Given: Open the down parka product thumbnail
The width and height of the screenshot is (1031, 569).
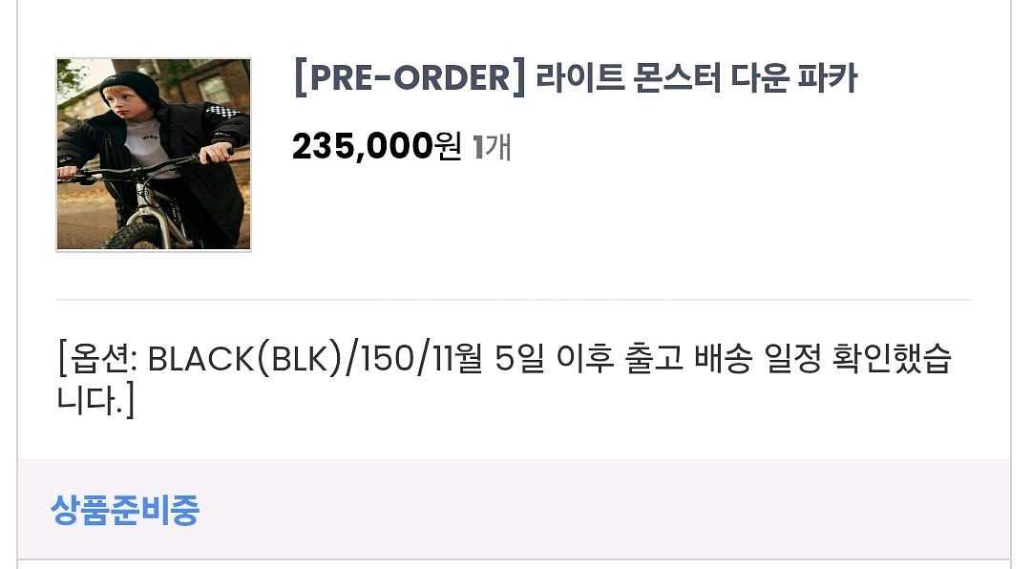Looking at the screenshot, I should coord(153,155).
